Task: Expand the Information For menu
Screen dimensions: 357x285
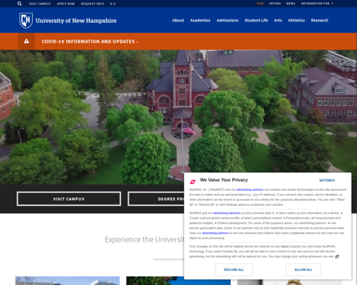Action: click(317, 3)
